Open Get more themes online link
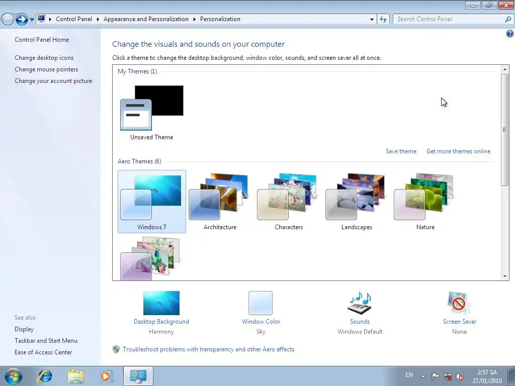This screenshot has width=515, height=386. (458, 151)
